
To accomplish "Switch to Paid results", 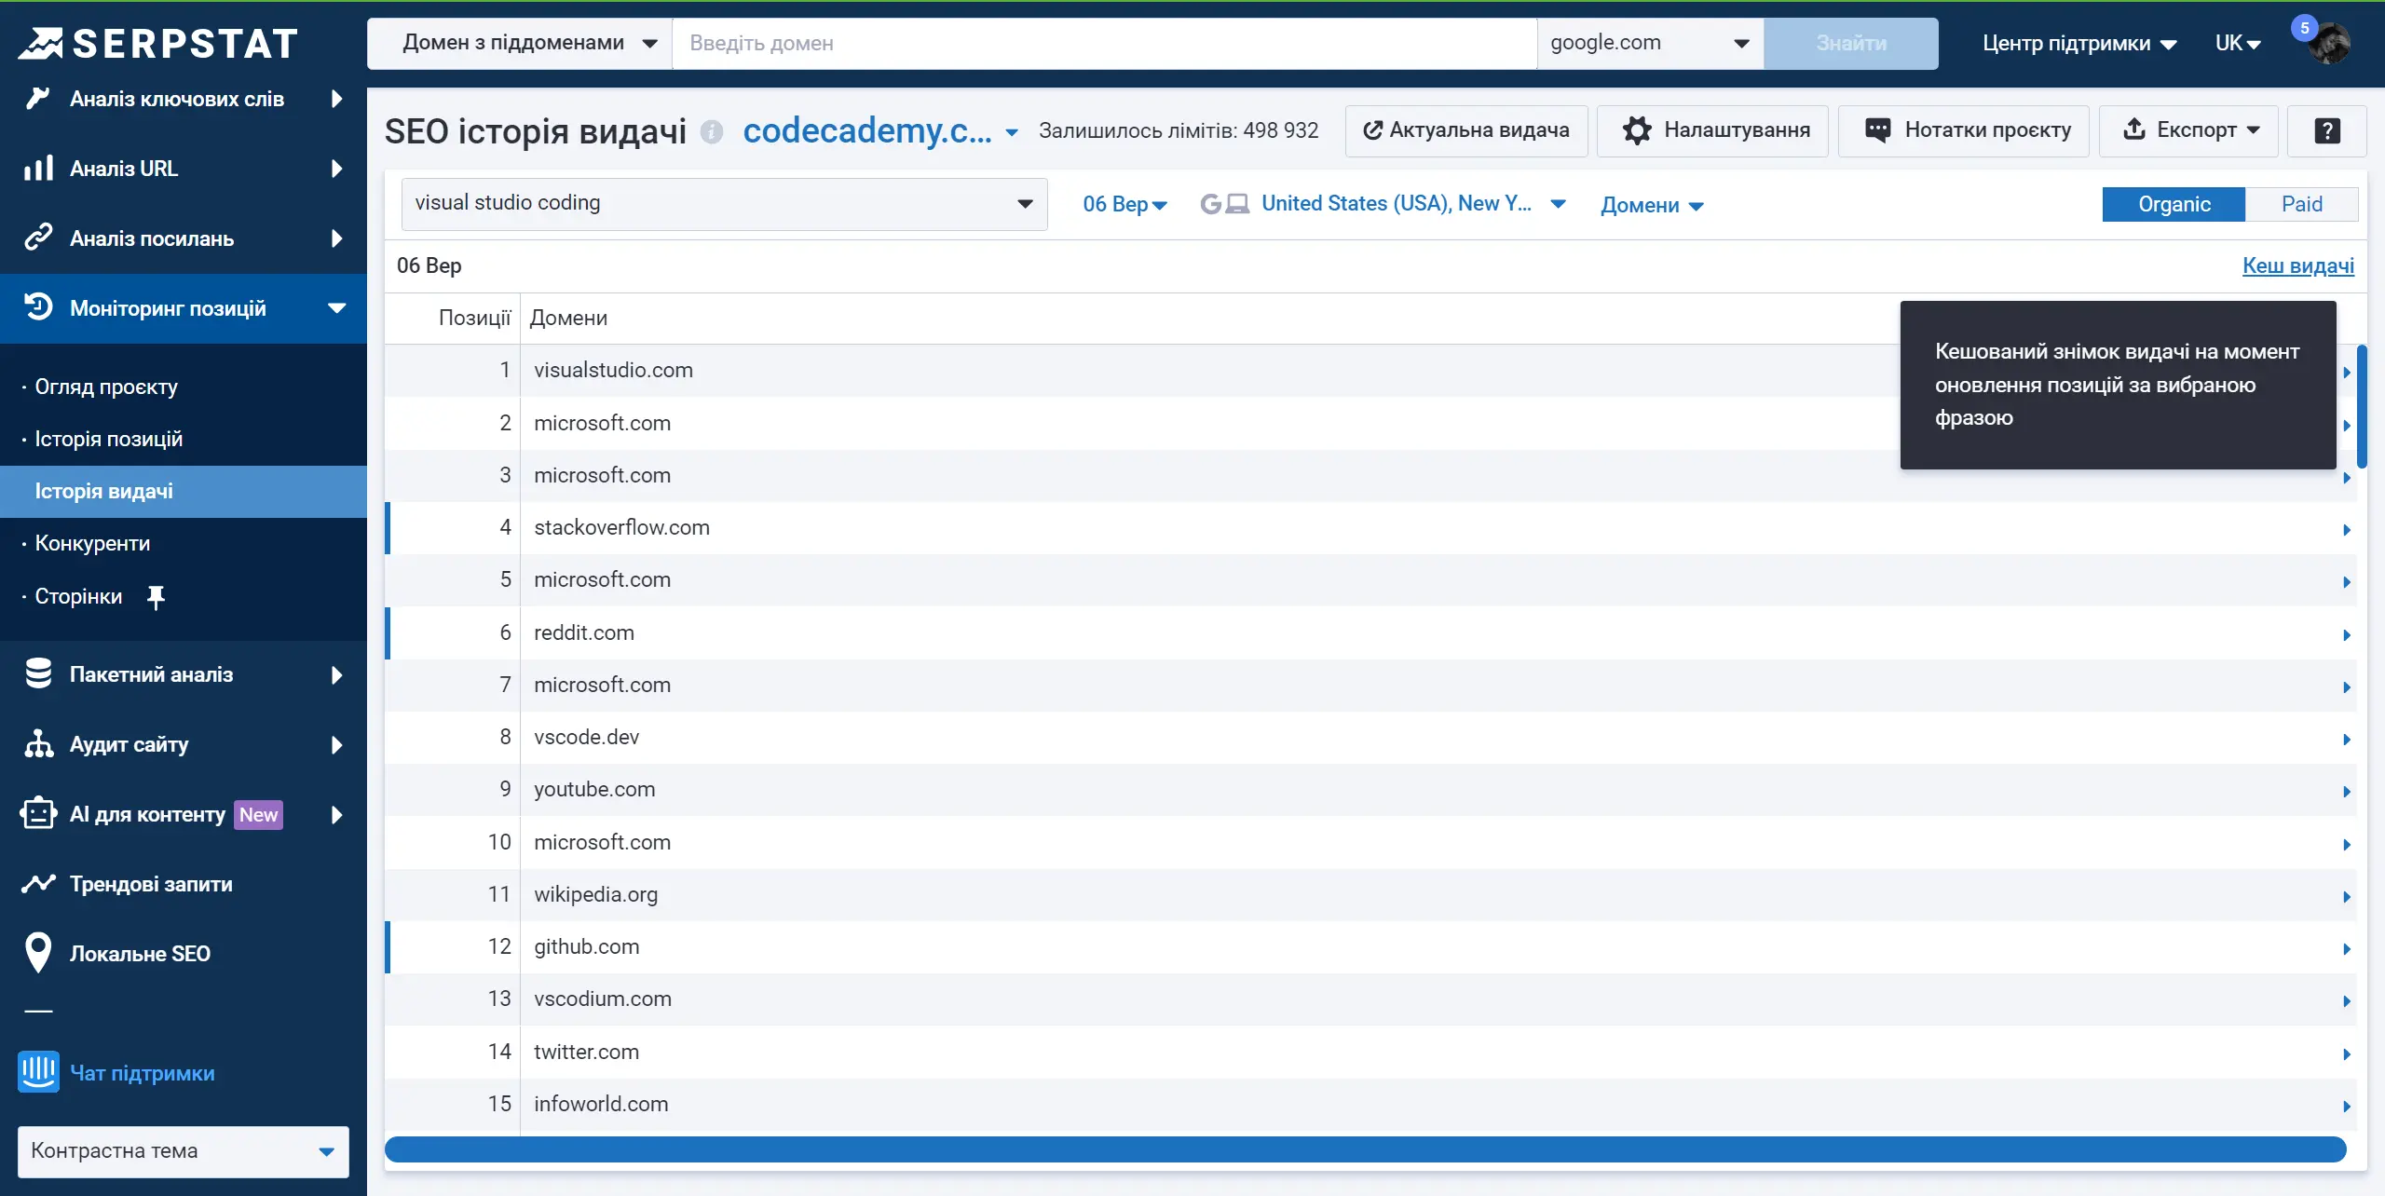I will 2301,204.
